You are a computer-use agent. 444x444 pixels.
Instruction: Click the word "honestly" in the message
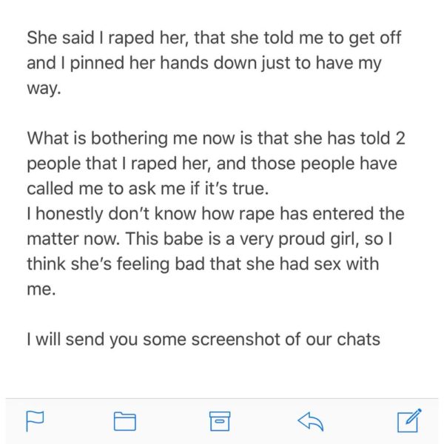pyautogui.click(x=70, y=214)
